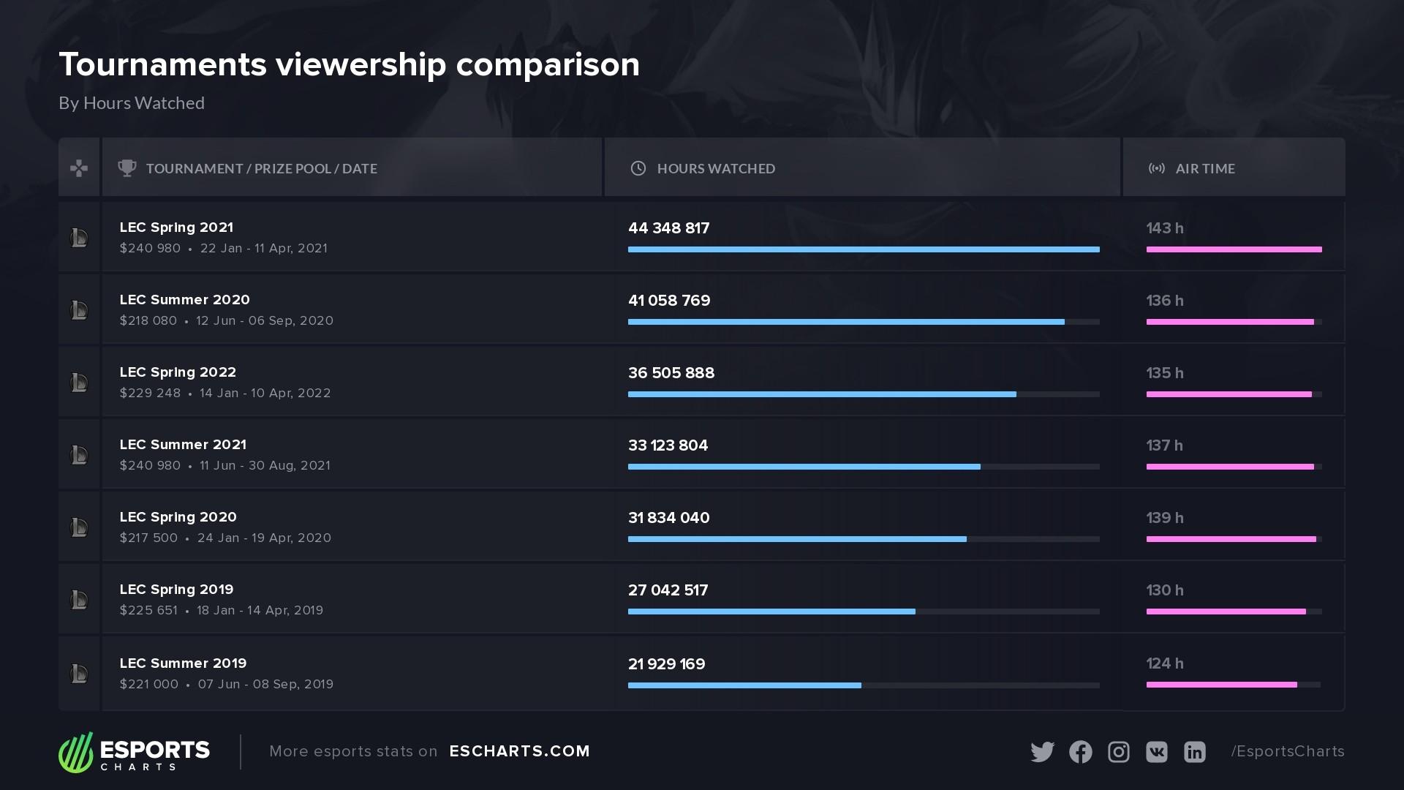This screenshot has height=790, width=1404.
Task: Click the /EsportsCharts handle text
Action: 1287,751
